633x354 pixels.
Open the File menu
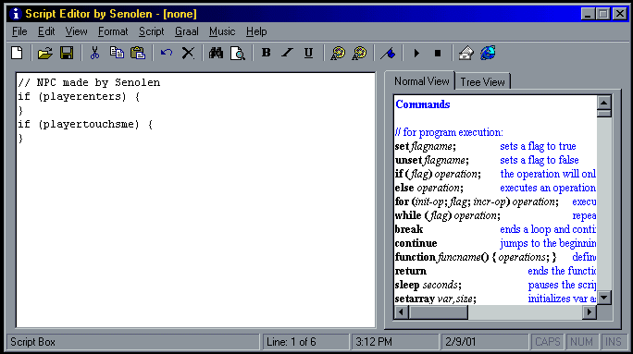[19, 31]
